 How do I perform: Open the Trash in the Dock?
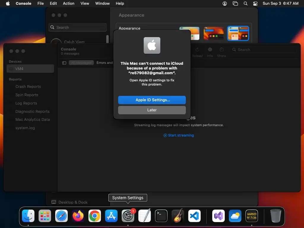(276, 216)
